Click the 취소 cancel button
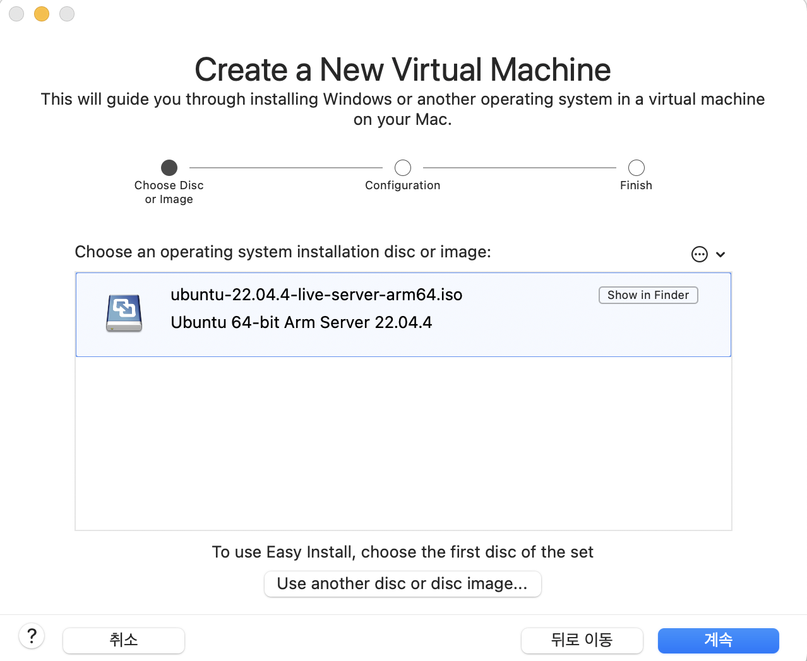Screen dimensions: 807x661 [x=124, y=640]
